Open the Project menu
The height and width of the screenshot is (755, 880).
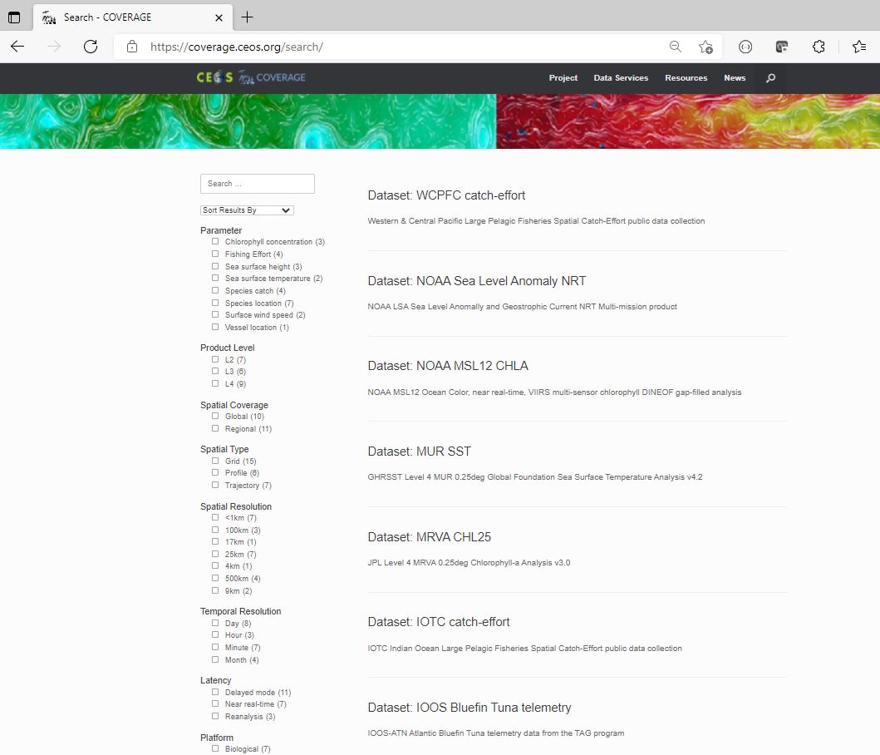click(563, 78)
